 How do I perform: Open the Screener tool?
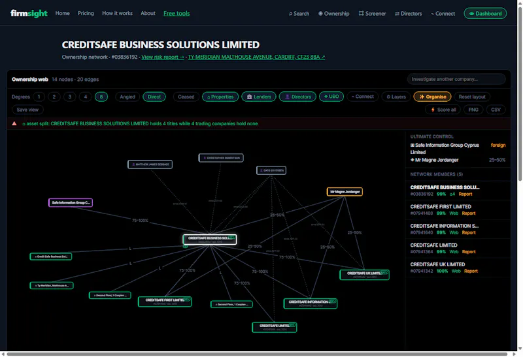372,14
